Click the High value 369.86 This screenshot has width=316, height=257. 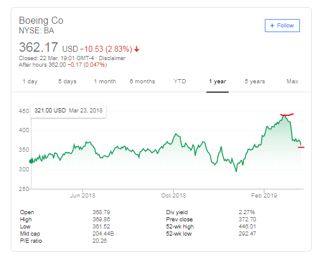click(101, 220)
